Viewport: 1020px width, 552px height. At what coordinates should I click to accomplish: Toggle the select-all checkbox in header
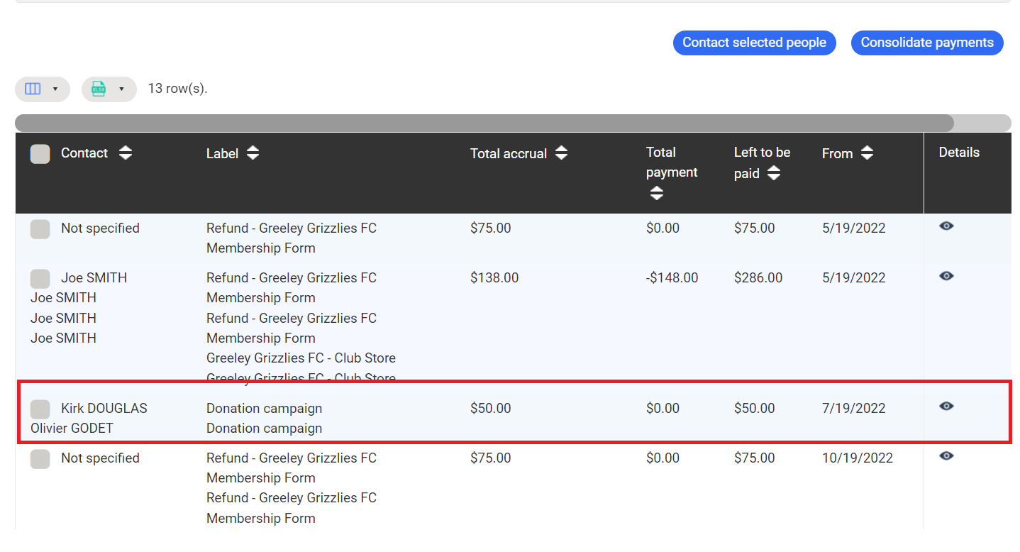[40, 154]
